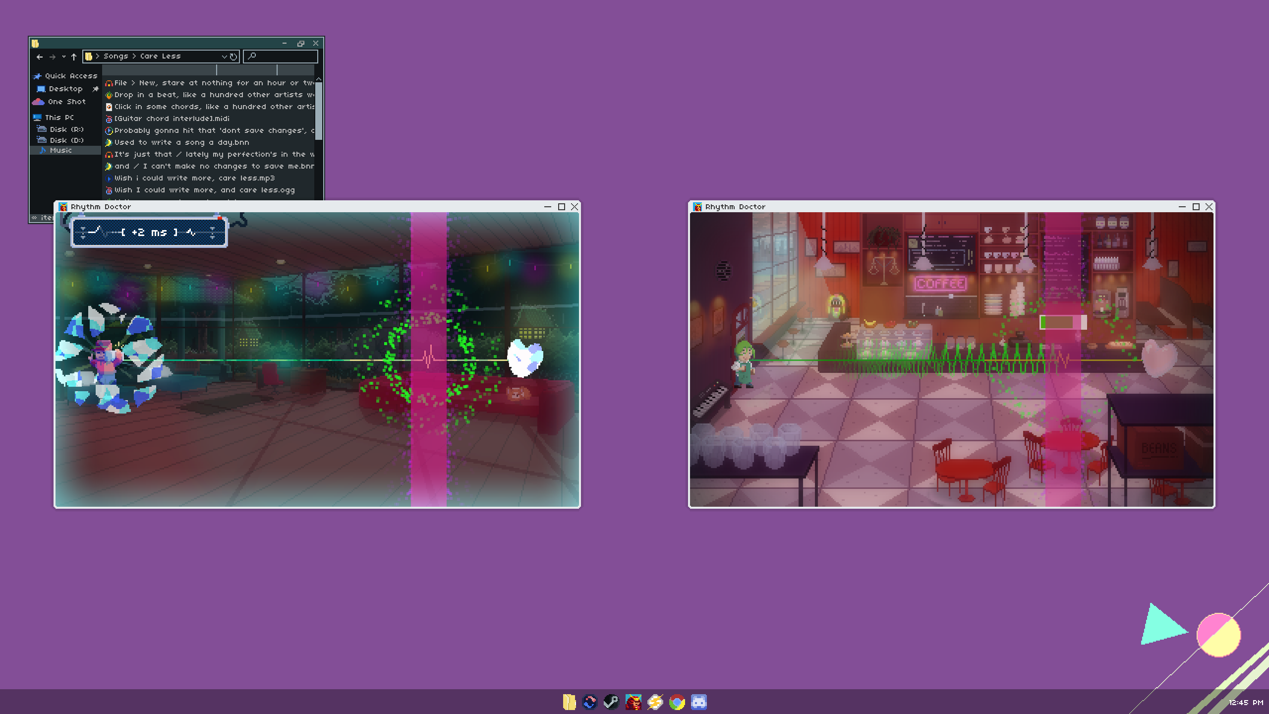Image resolution: width=1269 pixels, height=714 pixels.
Task: Select 'Wish I could write more, and care less.ogg'
Action: [200, 190]
